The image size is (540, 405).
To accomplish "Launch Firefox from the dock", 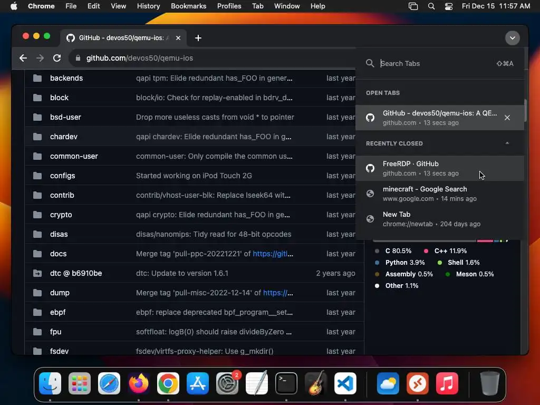I will point(139,383).
